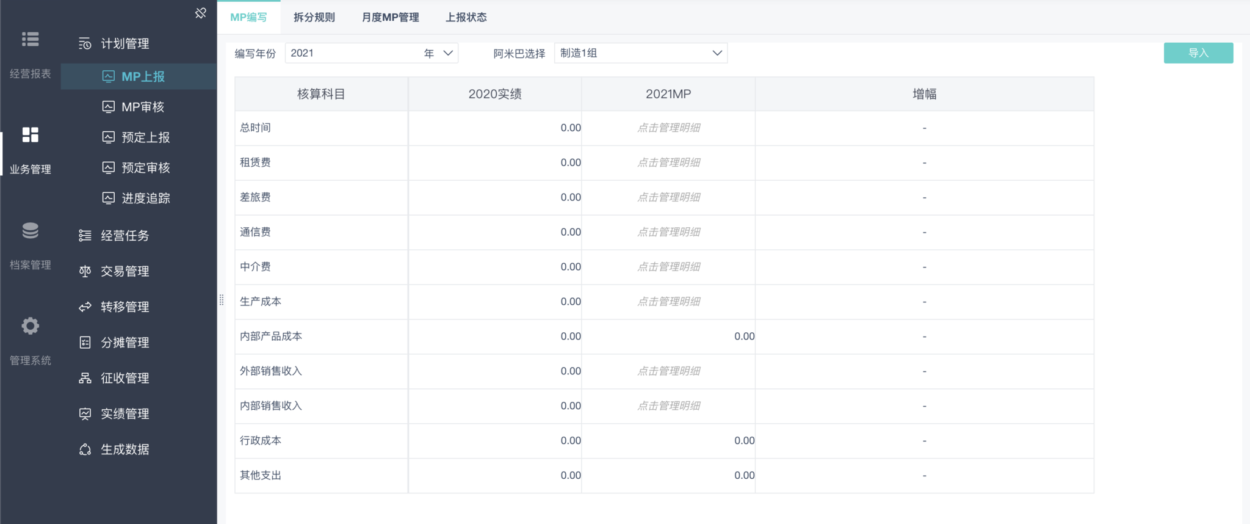Switch to the 拆分规则 tab

[x=314, y=17]
